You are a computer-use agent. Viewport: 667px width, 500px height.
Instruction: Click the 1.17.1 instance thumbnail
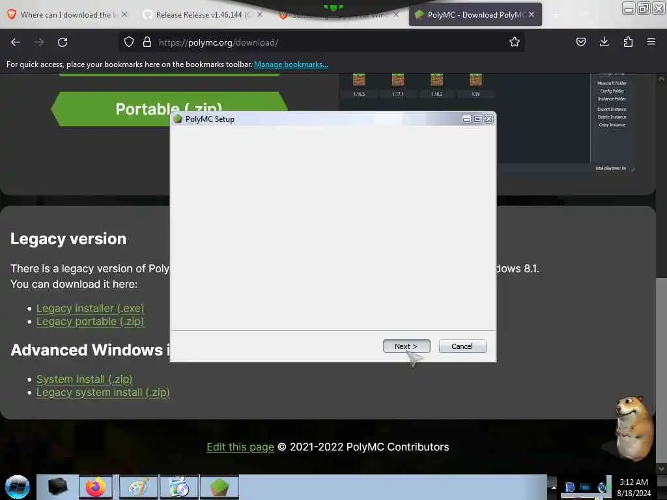pyautogui.click(x=398, y=85)
